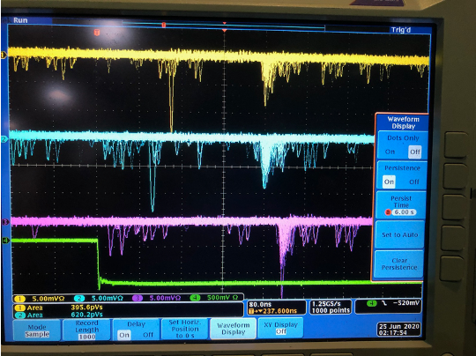
Task: Click the top bezel button beside Dots Only
Action: tap(456, 145)
